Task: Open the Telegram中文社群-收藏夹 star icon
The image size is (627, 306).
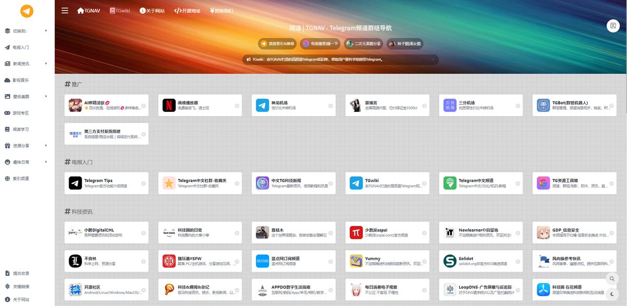Action: [x=169, y=183]
